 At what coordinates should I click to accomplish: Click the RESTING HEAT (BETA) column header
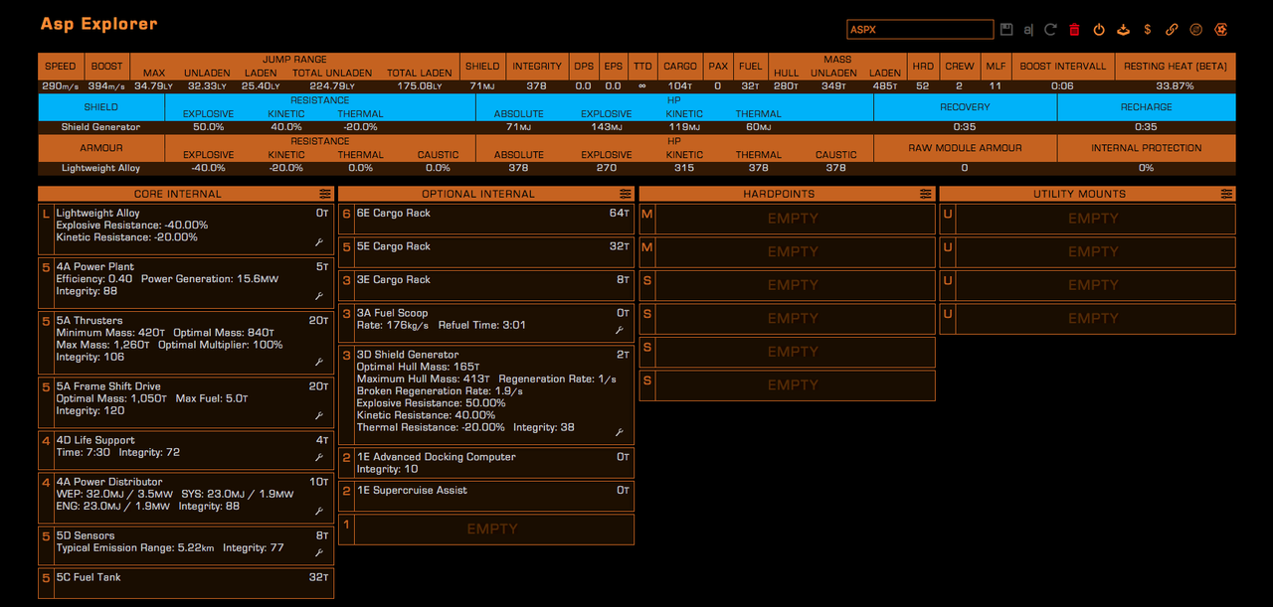tap(1175, 66)
